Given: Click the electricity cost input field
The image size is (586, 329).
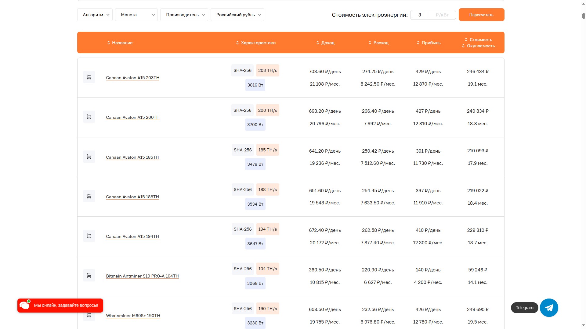Looking at the screenshot, I should pos(420,15).
